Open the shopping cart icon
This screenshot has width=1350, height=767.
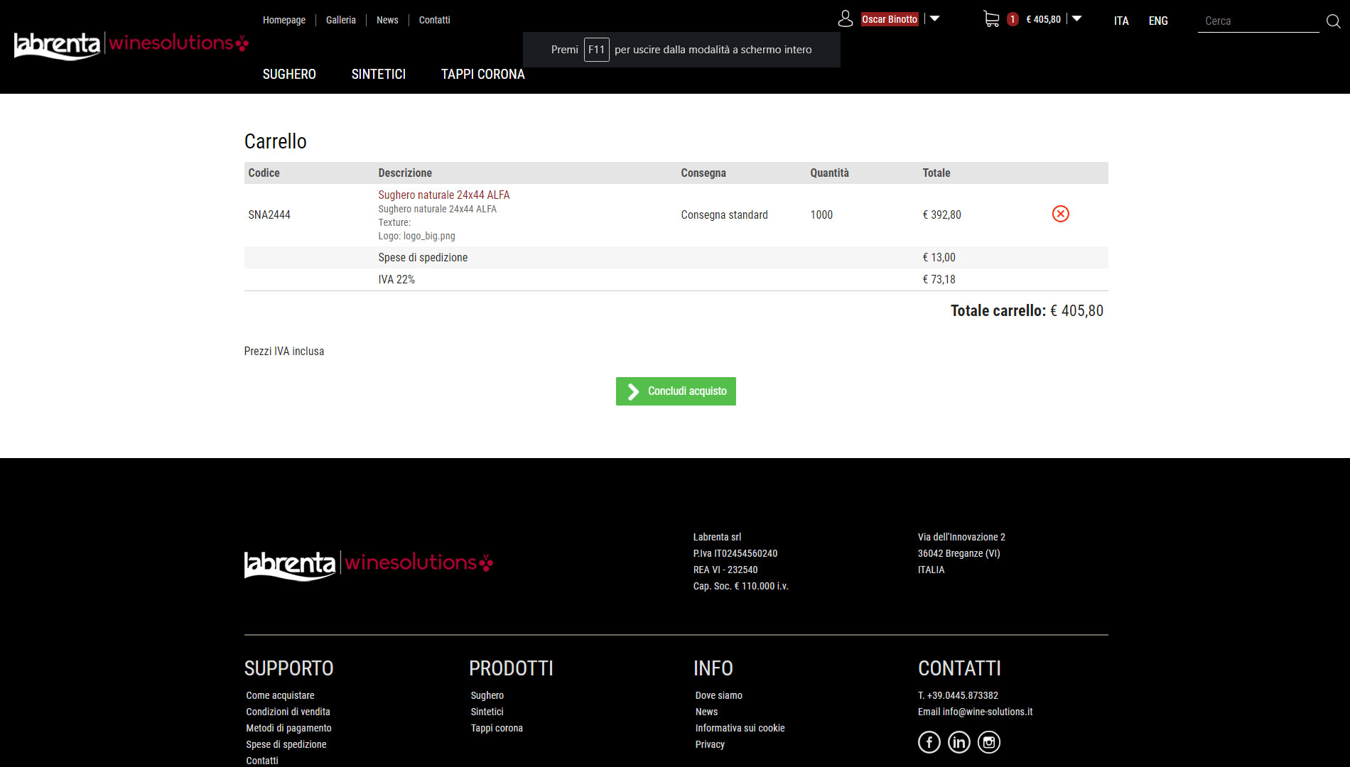(991, 19)
